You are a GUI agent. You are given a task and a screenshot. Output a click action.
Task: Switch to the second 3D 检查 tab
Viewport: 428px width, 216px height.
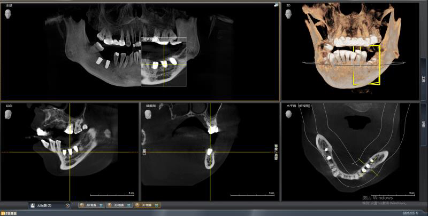(117, 205)
